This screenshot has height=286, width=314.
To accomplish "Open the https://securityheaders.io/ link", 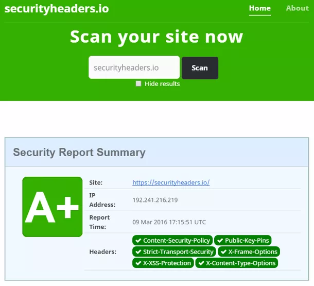I will pos(171,182).
